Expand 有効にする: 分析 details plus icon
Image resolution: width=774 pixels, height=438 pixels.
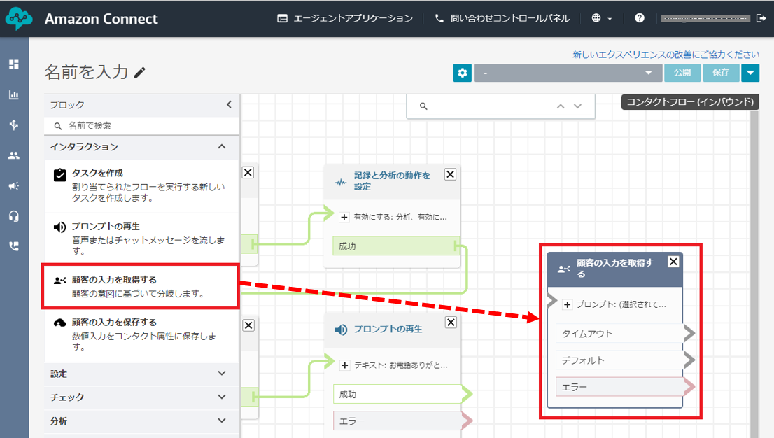344,217
